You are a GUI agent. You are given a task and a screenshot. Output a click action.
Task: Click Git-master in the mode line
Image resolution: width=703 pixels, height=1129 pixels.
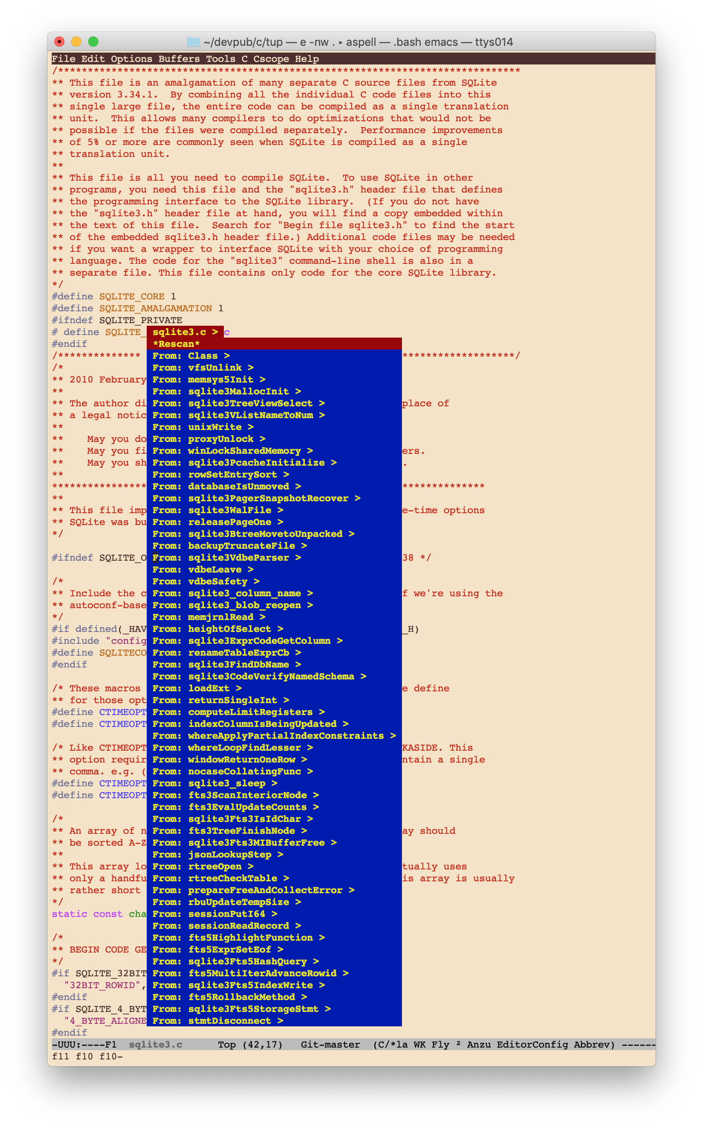tap(330, 1045)
